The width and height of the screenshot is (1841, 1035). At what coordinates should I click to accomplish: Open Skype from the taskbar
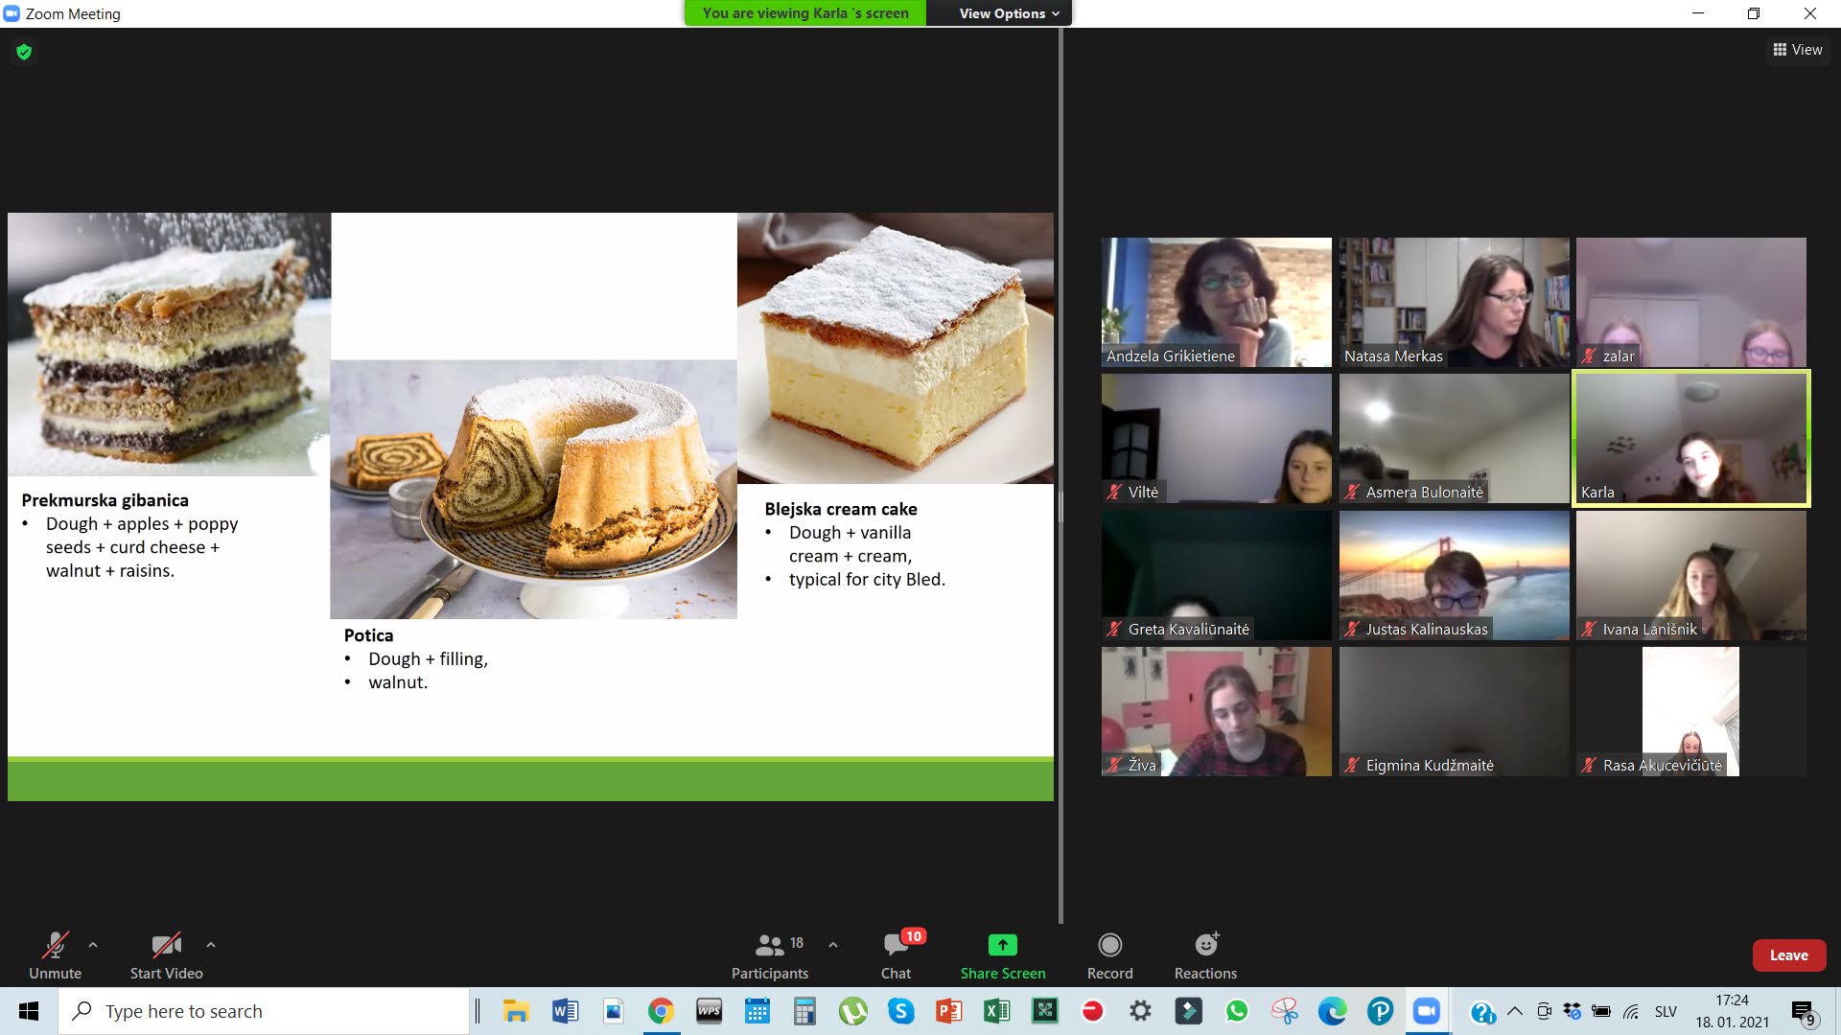900,1011
